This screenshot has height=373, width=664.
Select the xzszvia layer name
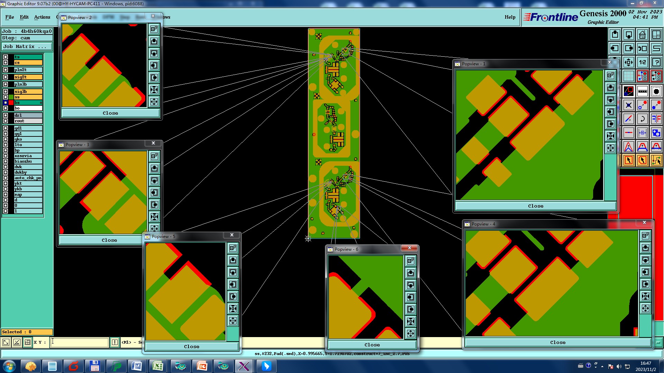tap(28, 156)
